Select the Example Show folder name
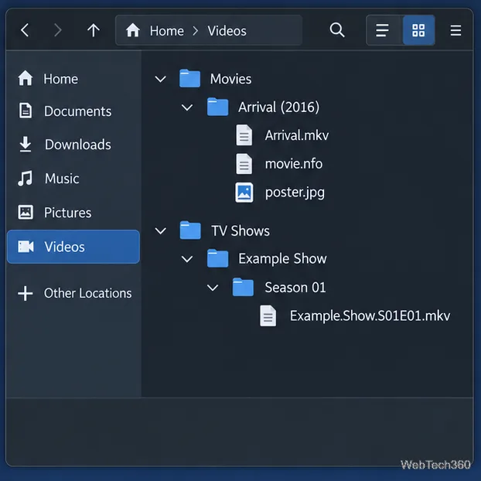The height and width of the screenshot is (481, 481). point(282,259)
